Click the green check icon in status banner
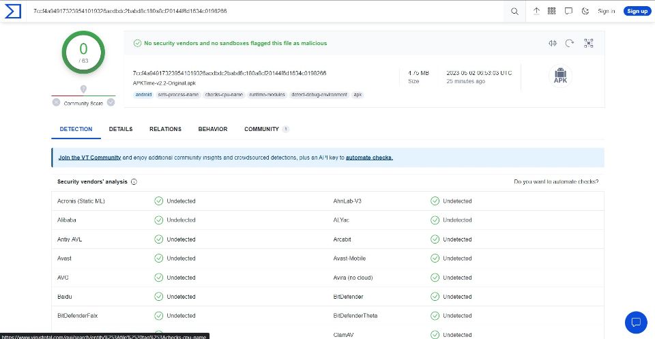Screen dimensions: 655x339 tap(137, 43)
